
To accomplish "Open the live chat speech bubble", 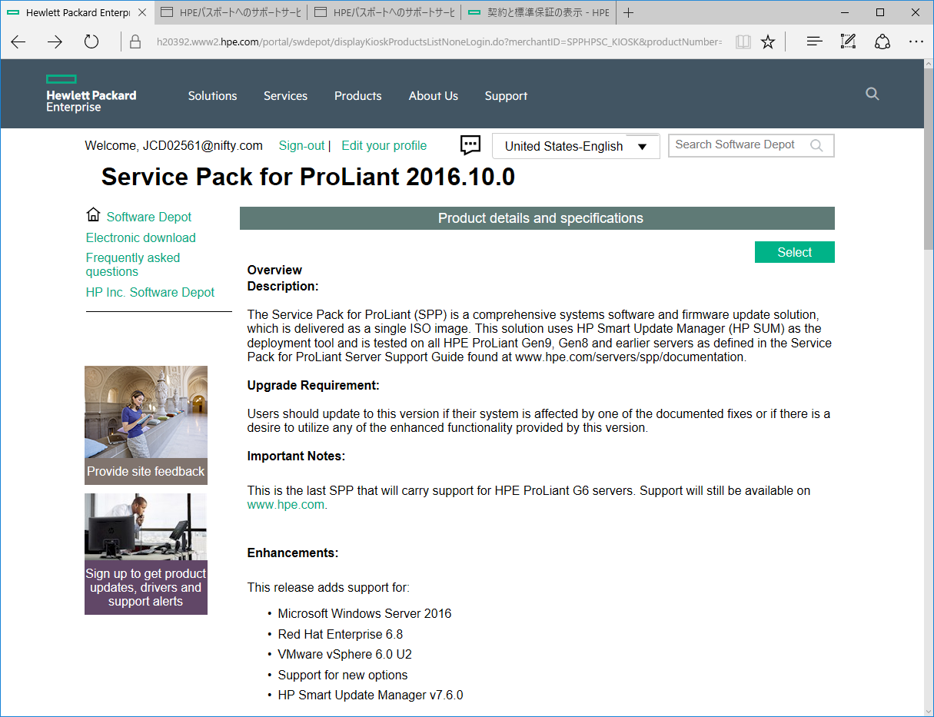I will point(470,144).
